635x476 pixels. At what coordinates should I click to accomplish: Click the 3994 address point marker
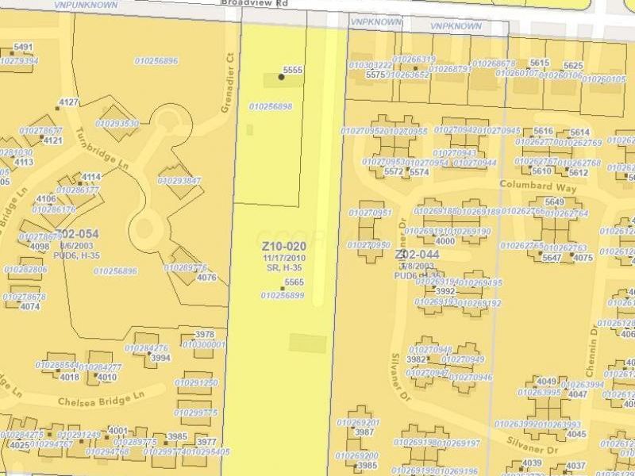(149, 358)
